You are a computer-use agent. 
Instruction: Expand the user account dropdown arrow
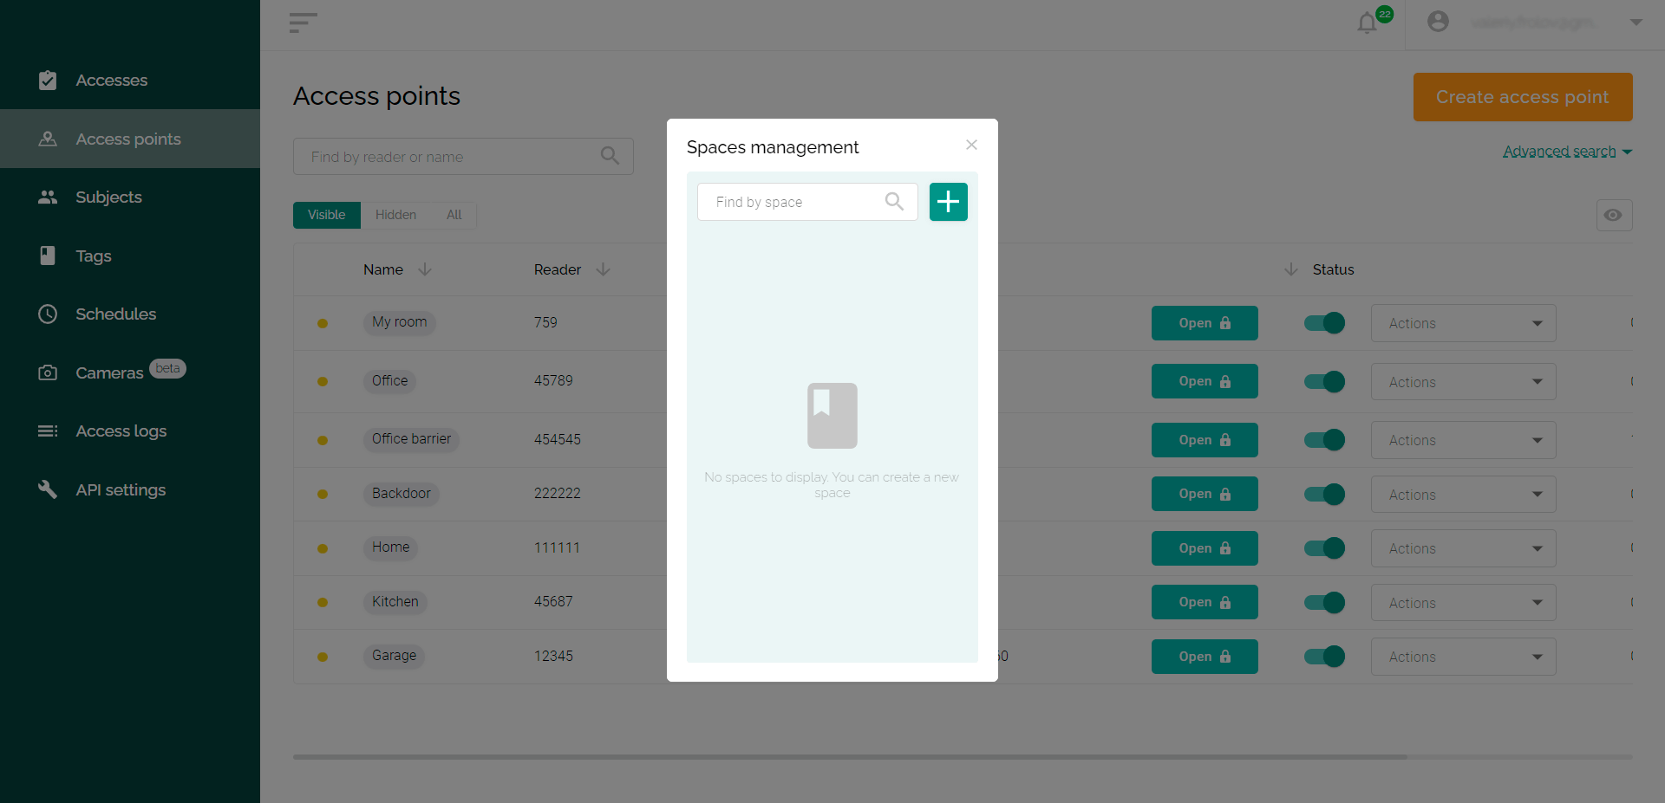(x=1636, y=23)
